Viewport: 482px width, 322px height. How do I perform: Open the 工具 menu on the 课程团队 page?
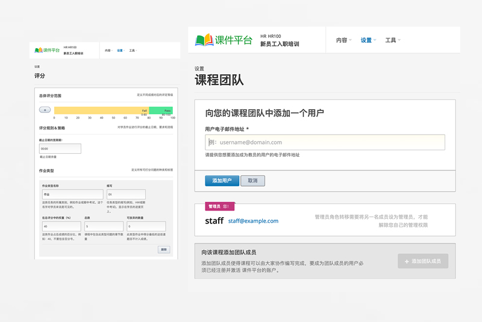pos(393,40)
